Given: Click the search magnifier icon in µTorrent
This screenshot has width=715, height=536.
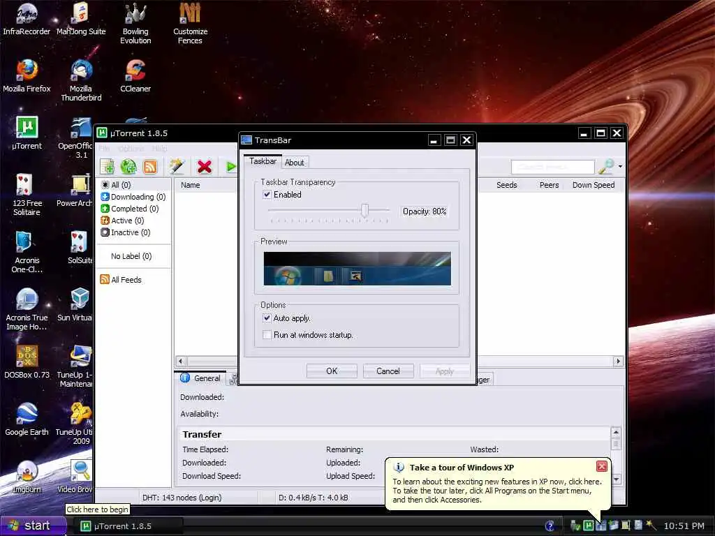Looking at the screenshot, I should coord(605,166).
